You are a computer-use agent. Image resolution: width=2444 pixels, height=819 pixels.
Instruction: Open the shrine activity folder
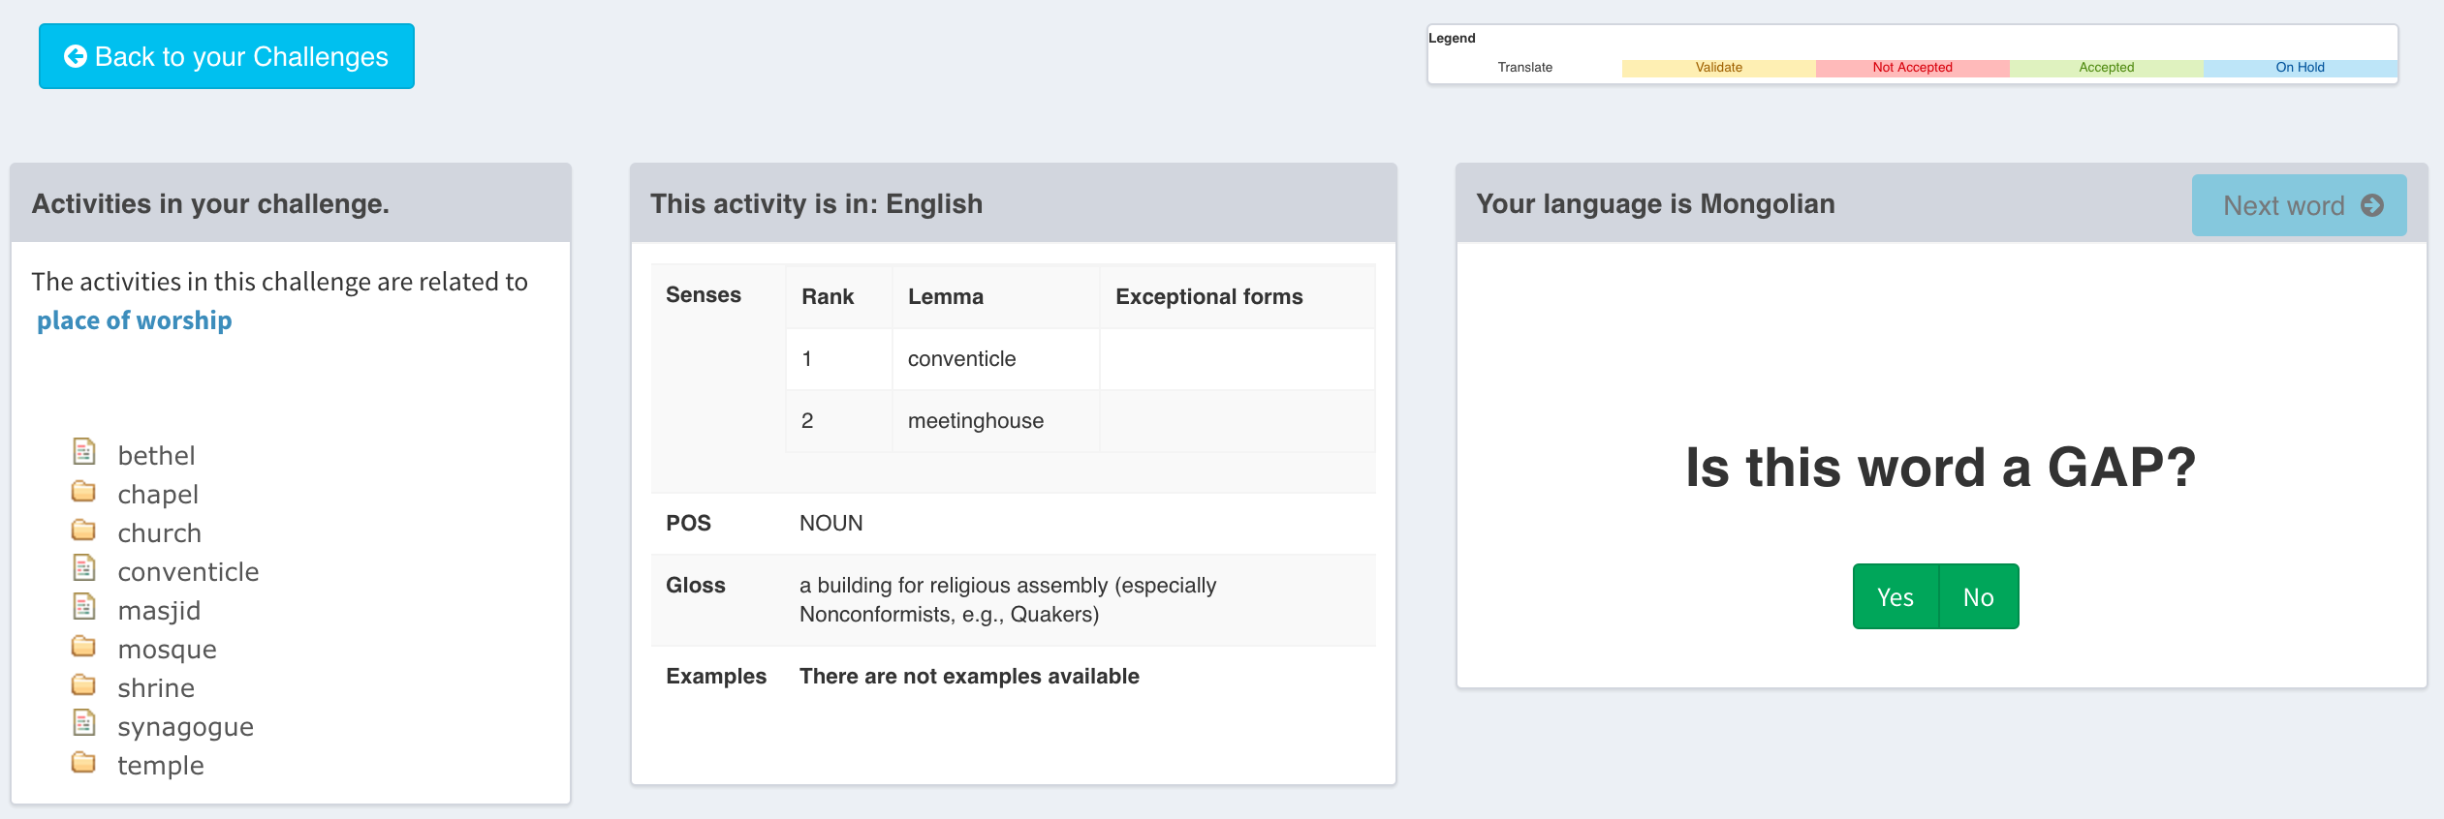point(156,687)
